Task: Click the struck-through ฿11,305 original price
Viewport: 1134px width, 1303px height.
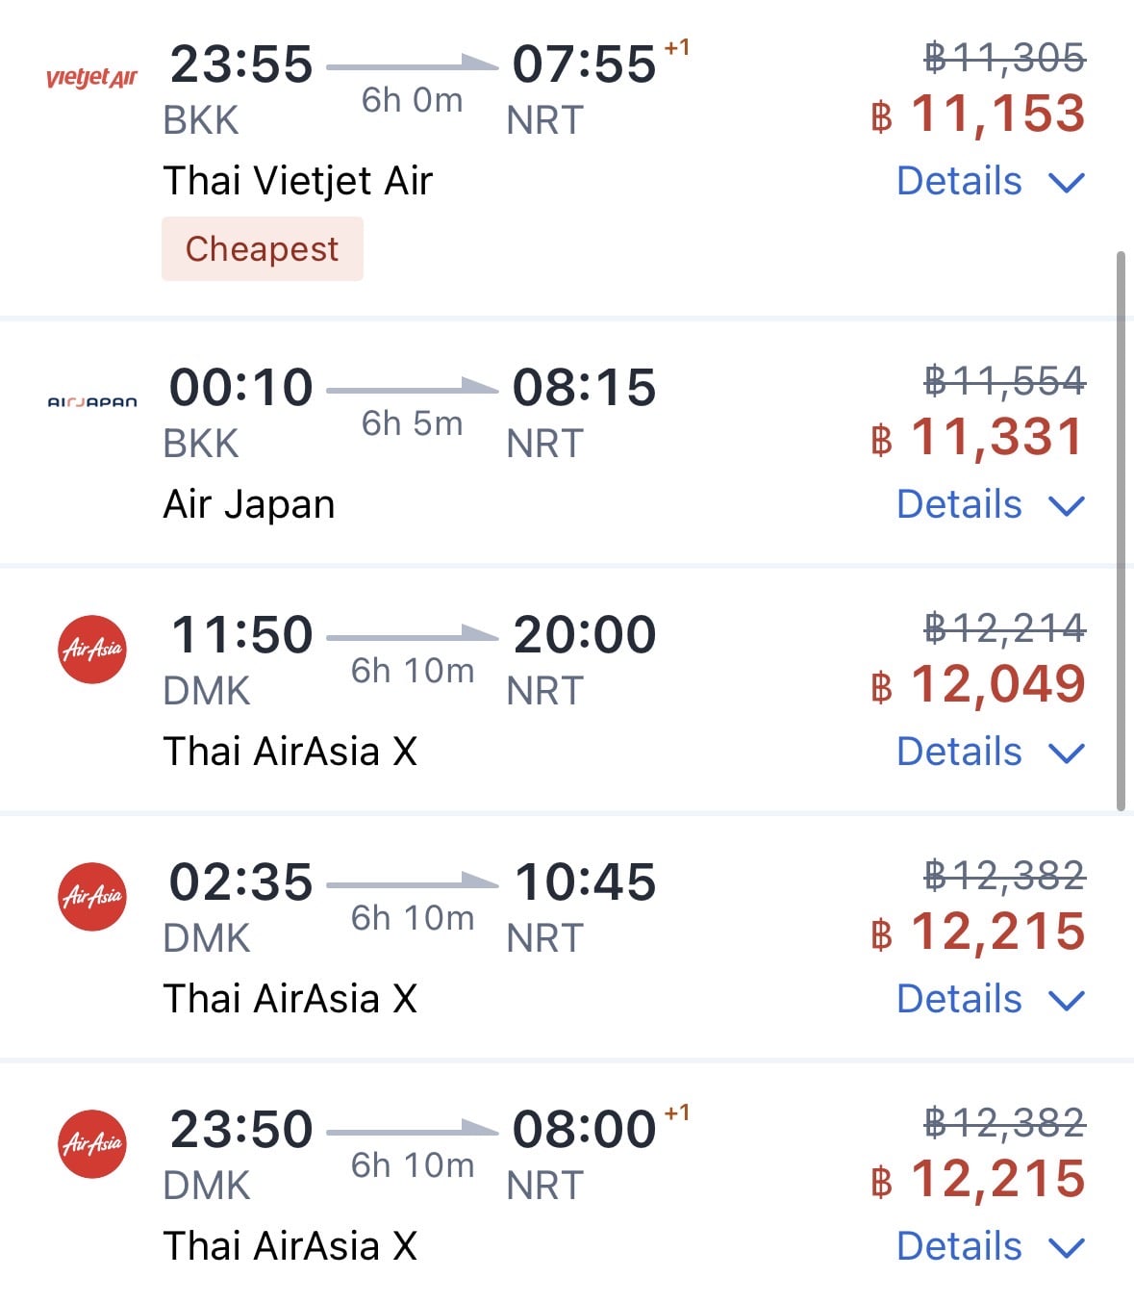Action: pyautogui.click(x=1004, y=58)
